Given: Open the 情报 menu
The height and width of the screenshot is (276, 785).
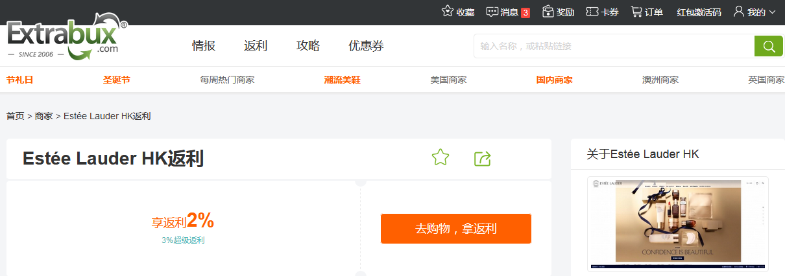Looking at the screenshot, I should click(204, 46).
